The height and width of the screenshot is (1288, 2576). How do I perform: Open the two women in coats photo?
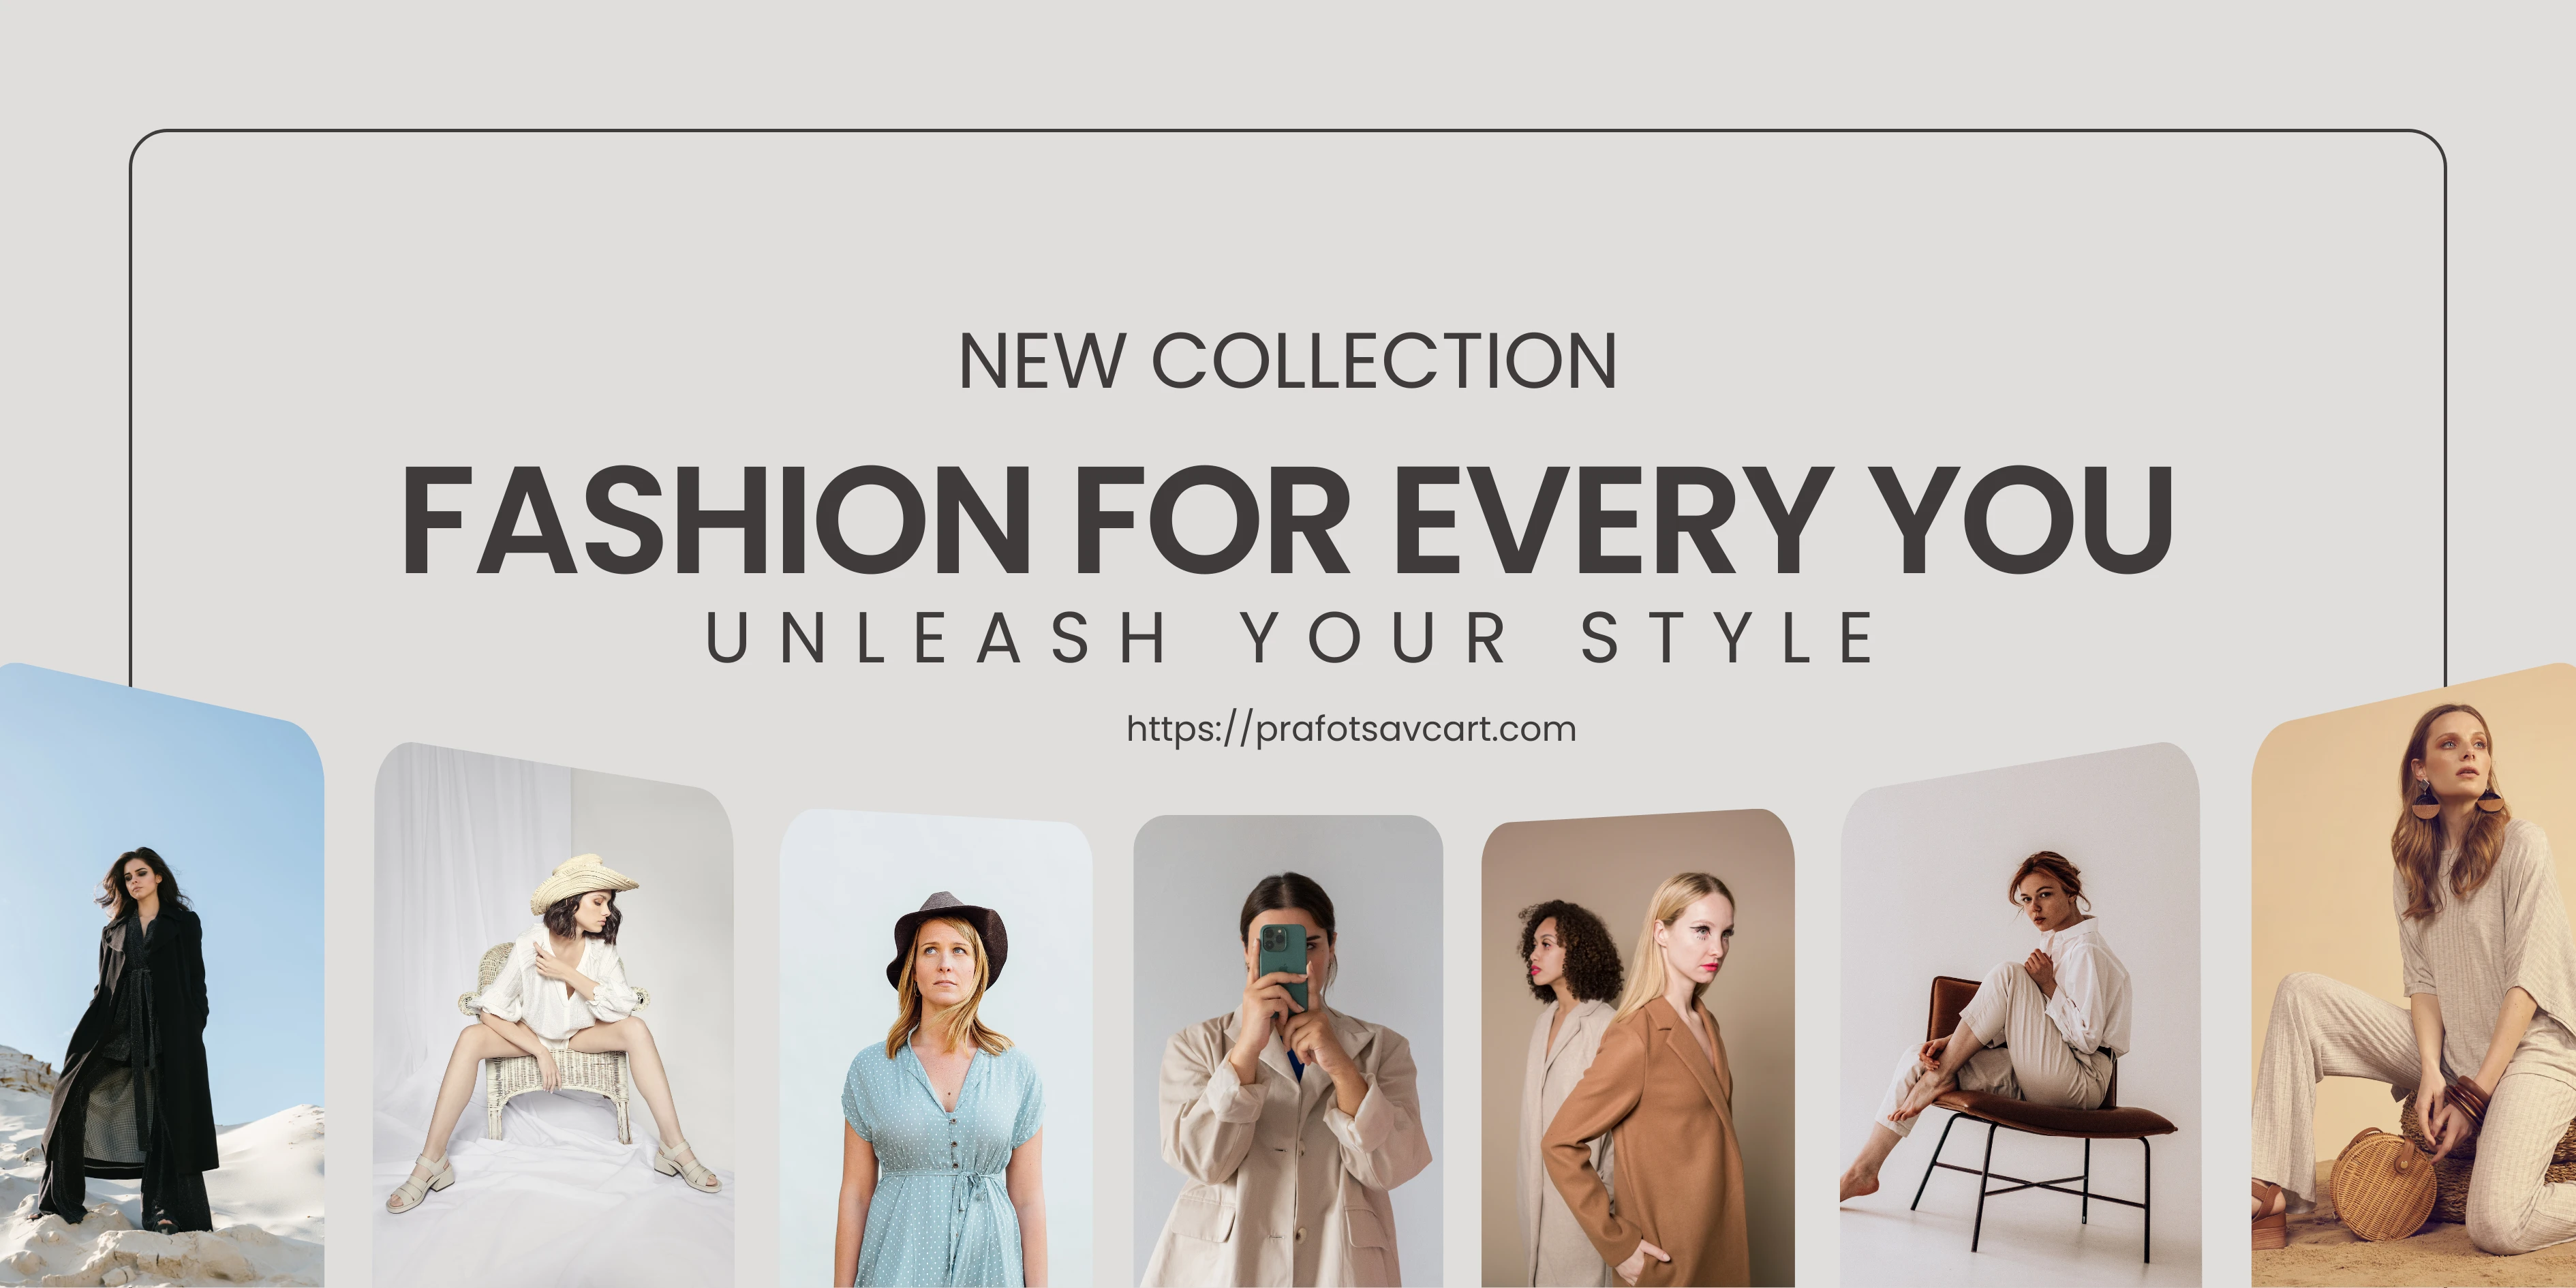pos(1638,1049)
